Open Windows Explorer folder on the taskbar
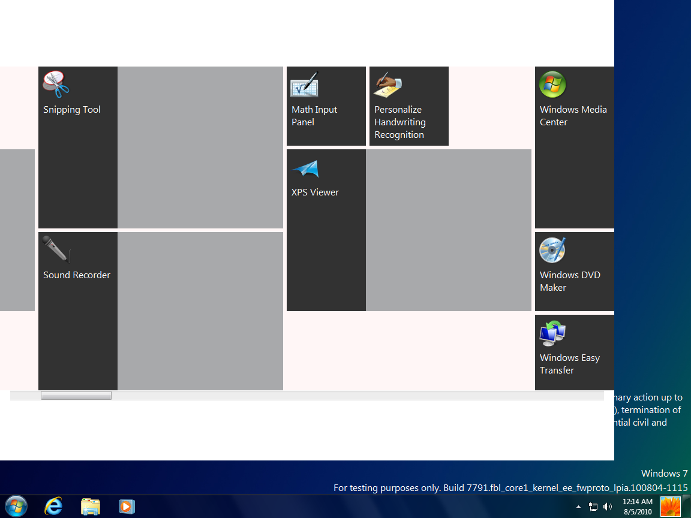This screenshot has width=691, height=518. point(91,507)
